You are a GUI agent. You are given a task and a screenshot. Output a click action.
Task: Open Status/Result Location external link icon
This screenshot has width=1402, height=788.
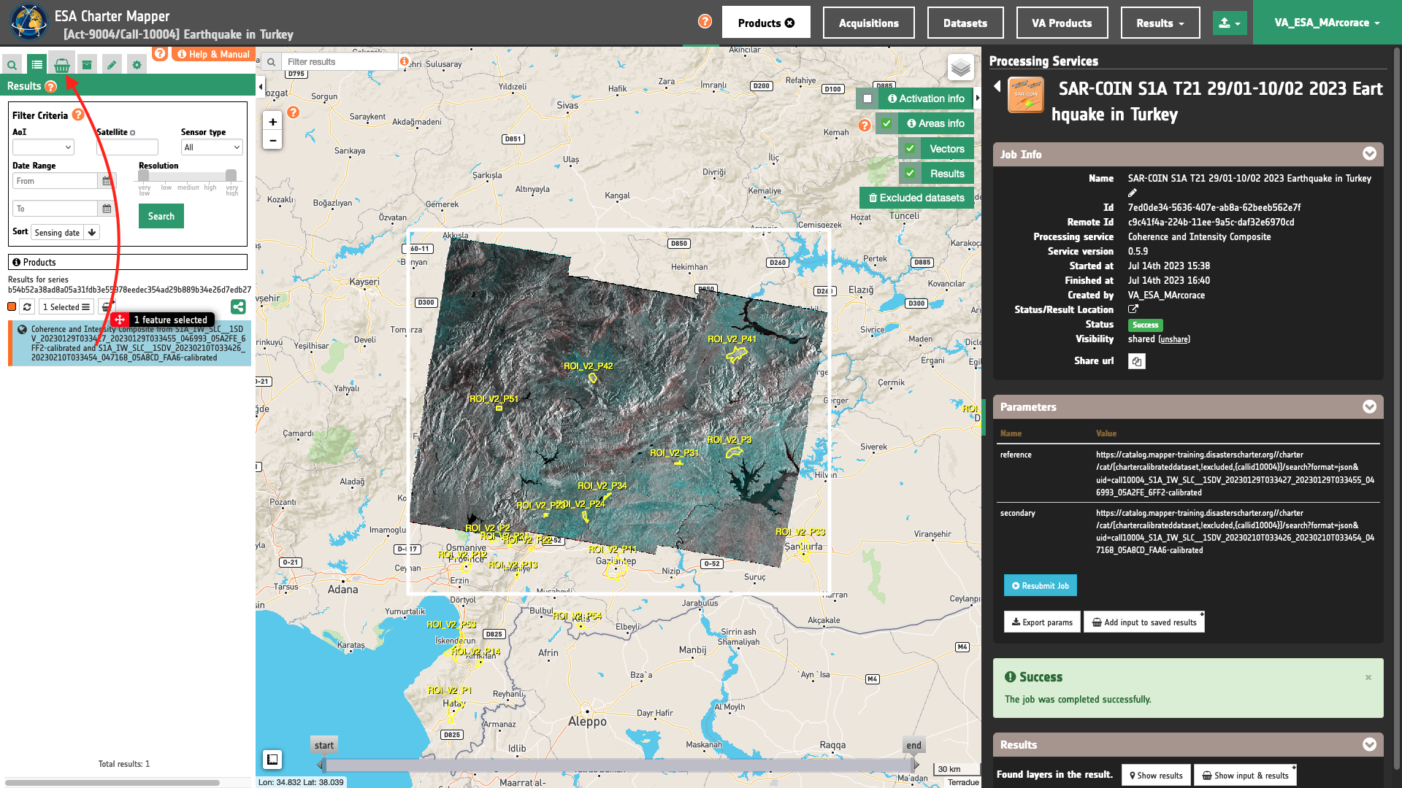(1133, 309)
